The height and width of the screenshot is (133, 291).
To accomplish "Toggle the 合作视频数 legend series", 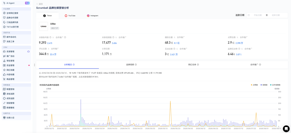I will 275,85.
